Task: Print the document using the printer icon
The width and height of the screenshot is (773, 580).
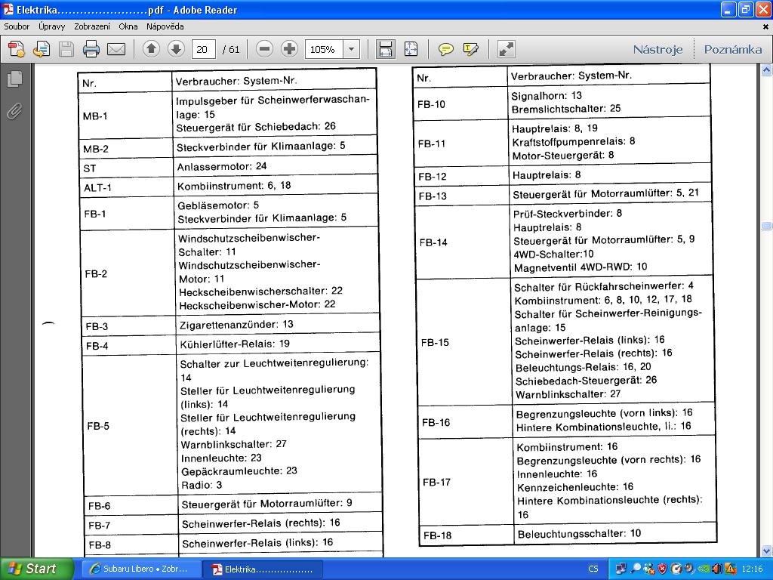Action: pos(91,49)
